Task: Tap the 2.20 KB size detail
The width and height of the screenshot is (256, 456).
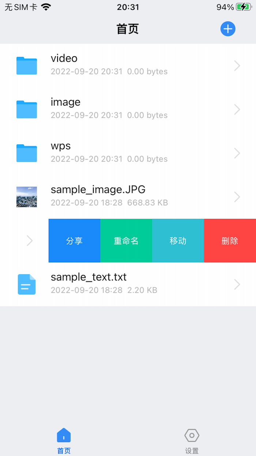Action: point(142,290)
